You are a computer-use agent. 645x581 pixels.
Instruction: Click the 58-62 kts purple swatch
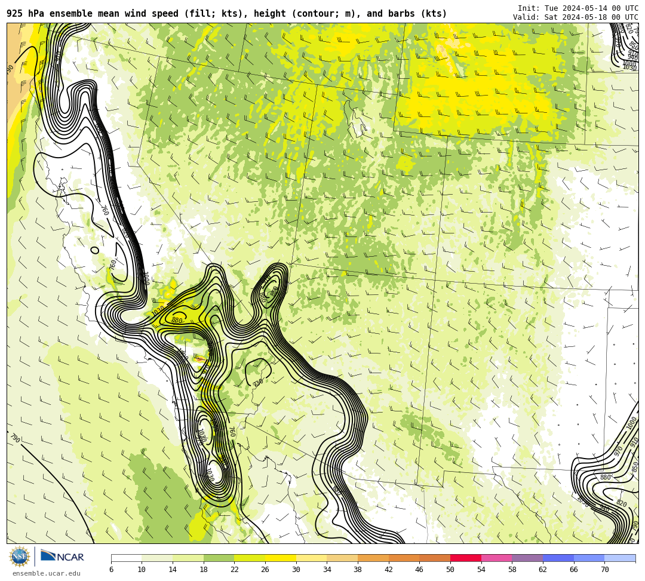click(527, 558)
